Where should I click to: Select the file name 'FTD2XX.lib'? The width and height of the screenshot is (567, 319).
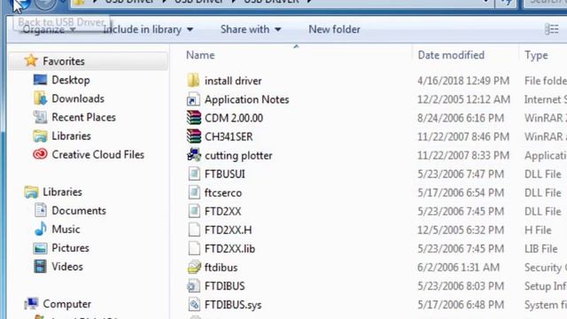pyautogui.click(x=229, y=248)
